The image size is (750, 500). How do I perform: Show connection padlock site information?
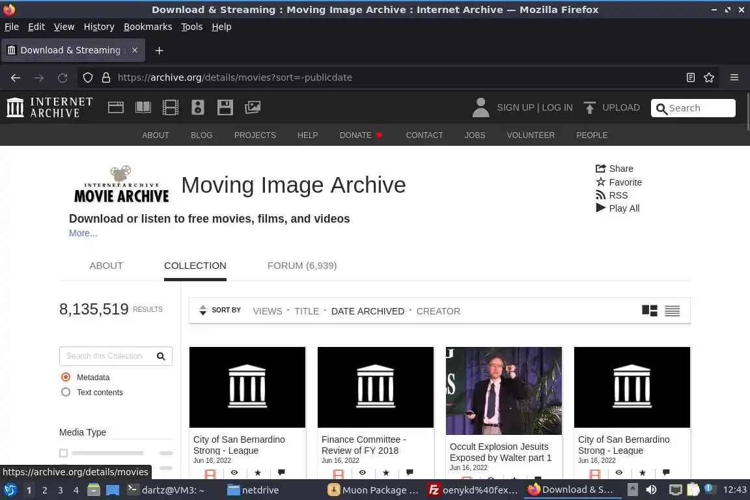[x=106, y=77]
